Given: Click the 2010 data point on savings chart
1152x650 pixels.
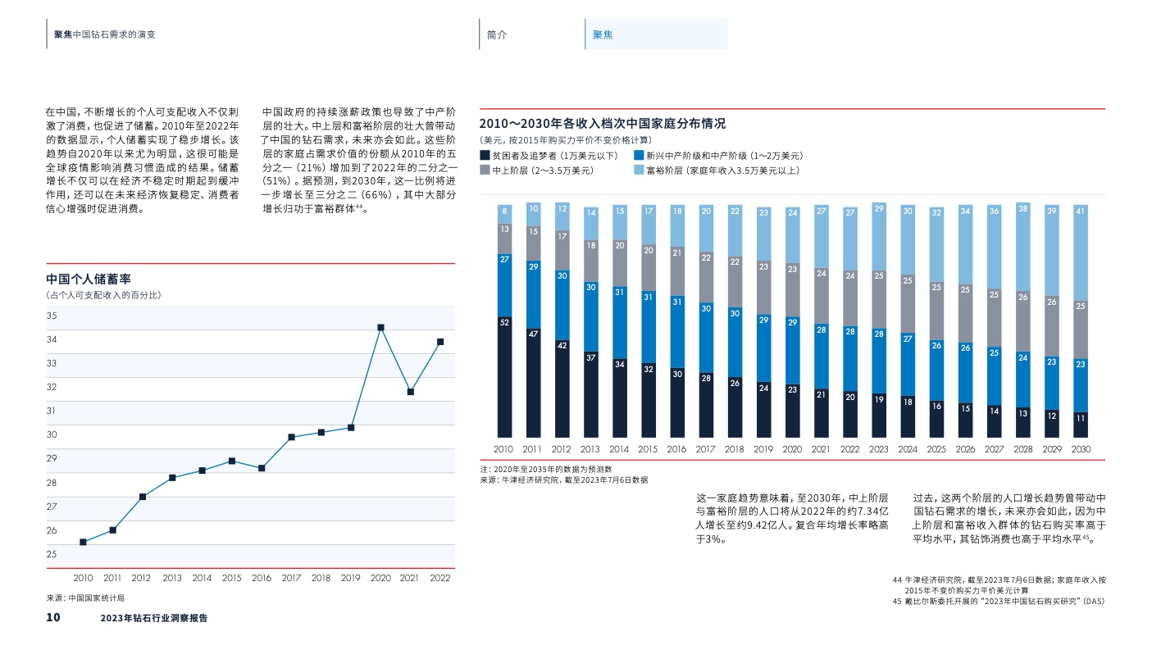Looking at the screenshot, I should click(x=83, y=542).
